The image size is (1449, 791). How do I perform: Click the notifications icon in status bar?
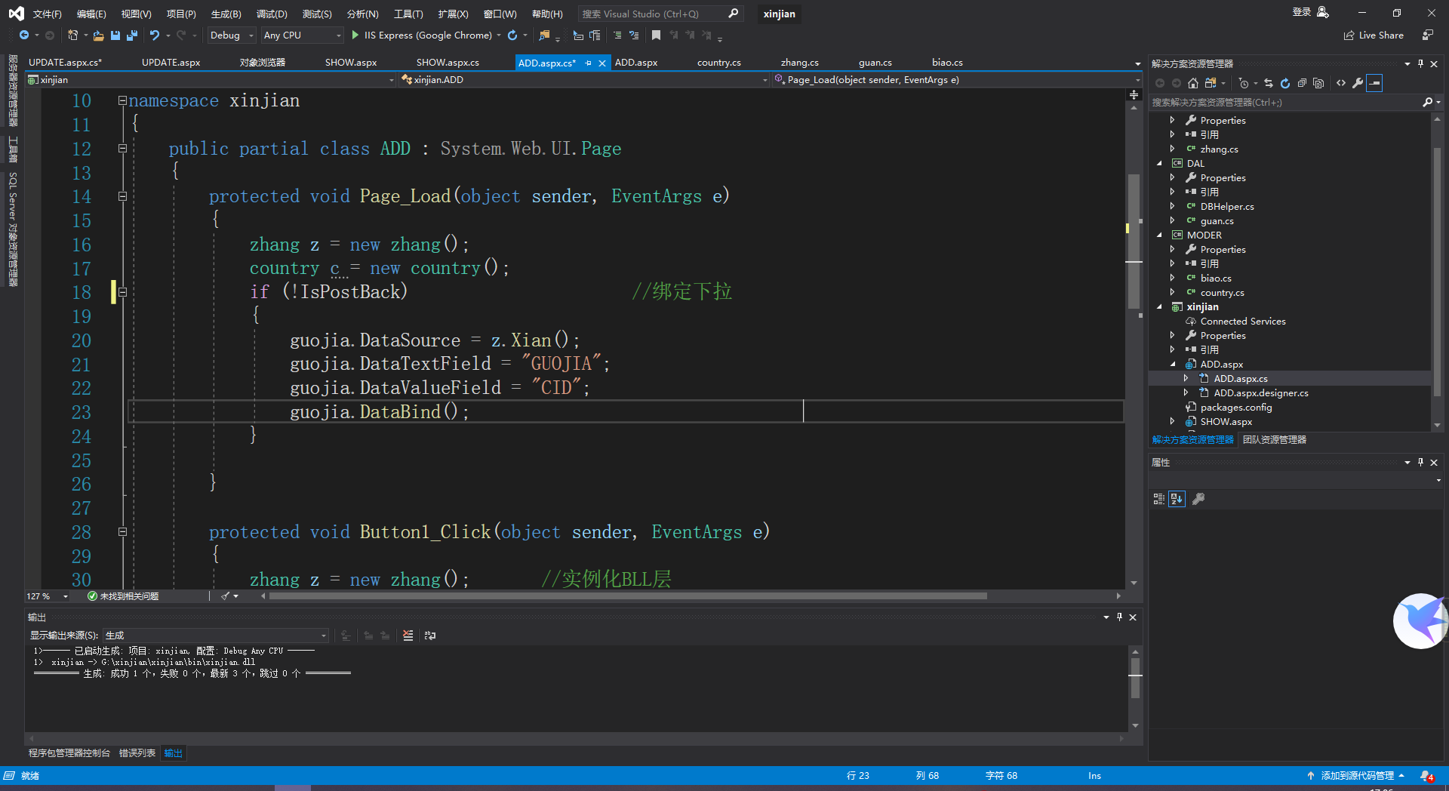point(1426,776)
